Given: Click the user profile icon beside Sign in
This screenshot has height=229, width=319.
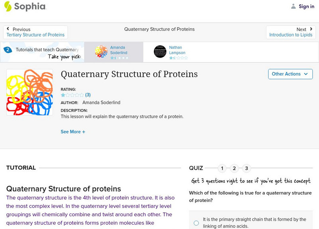Looking at the screenshot, I should 293,6.
